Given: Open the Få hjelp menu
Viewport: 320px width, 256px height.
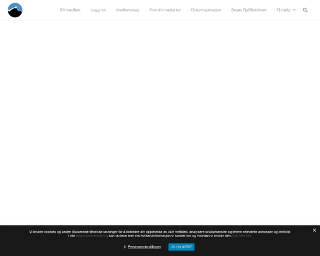Looking at the screenshot, I should click(x=283, y=10).
